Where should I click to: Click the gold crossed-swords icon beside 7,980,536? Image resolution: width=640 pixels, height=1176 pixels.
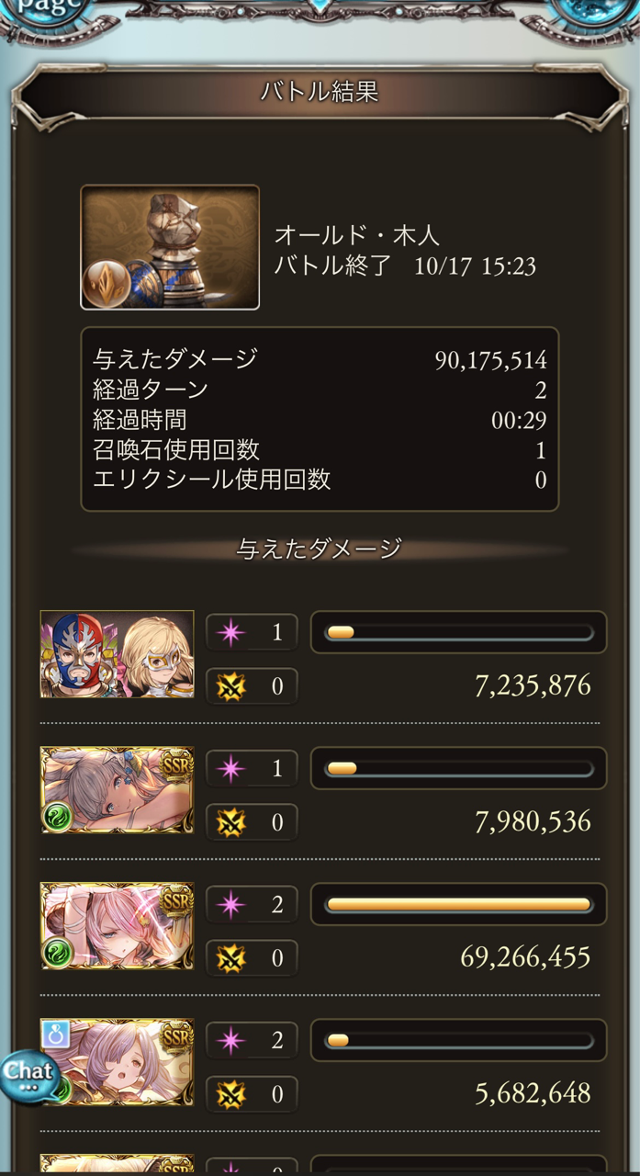(x=230, y=822)
